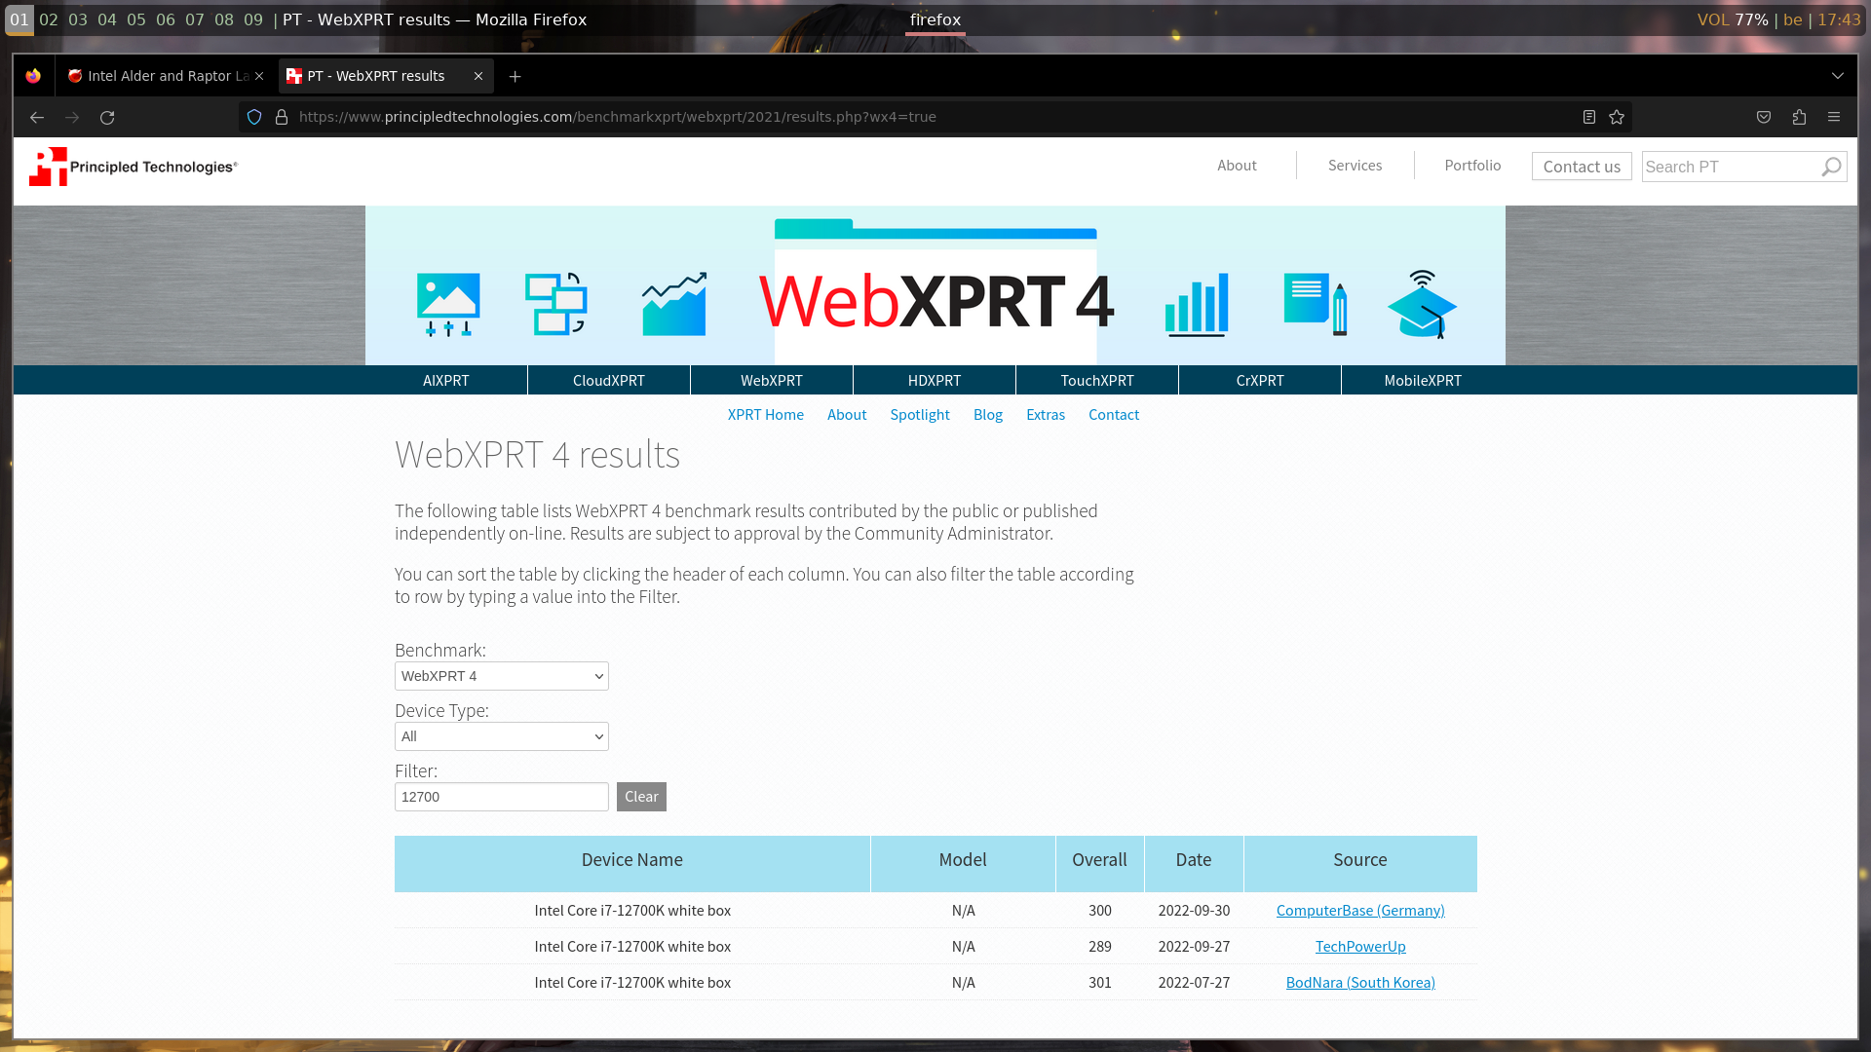This screenshot has height=1052, width=1871.
Task: Open the Contact sub-navigation link
Action: 1114,414
